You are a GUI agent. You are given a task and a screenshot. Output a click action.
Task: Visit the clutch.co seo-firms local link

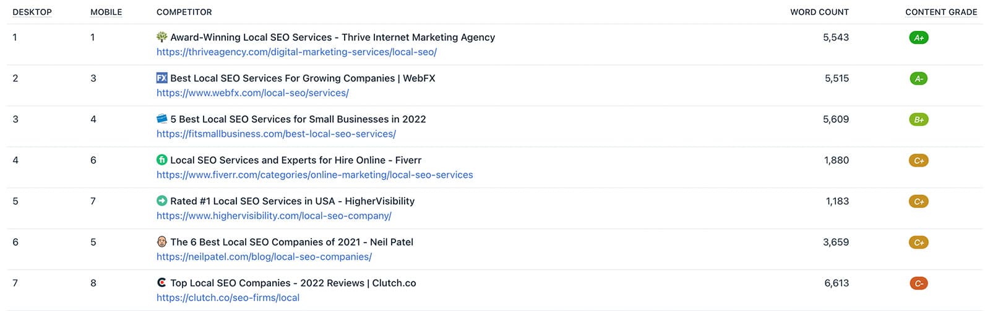pos(228,297)
